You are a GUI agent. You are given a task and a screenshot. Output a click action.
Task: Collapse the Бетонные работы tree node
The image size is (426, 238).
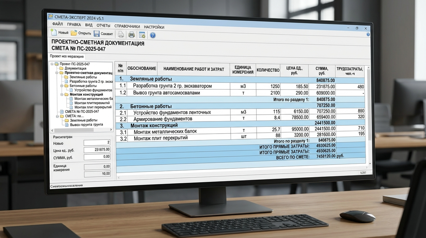tap(62, 86)
